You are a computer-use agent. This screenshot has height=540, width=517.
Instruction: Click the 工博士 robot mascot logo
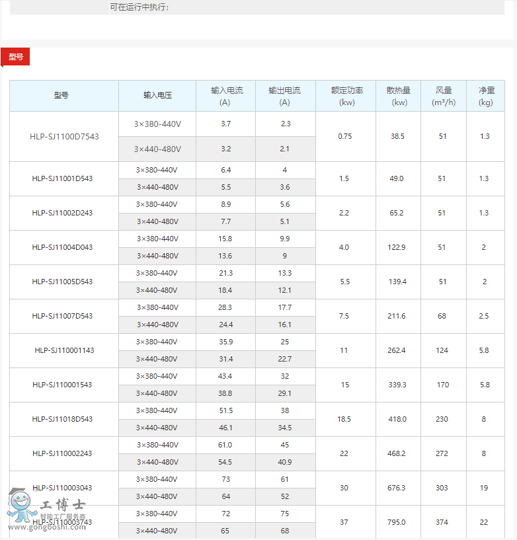(20, 505)
